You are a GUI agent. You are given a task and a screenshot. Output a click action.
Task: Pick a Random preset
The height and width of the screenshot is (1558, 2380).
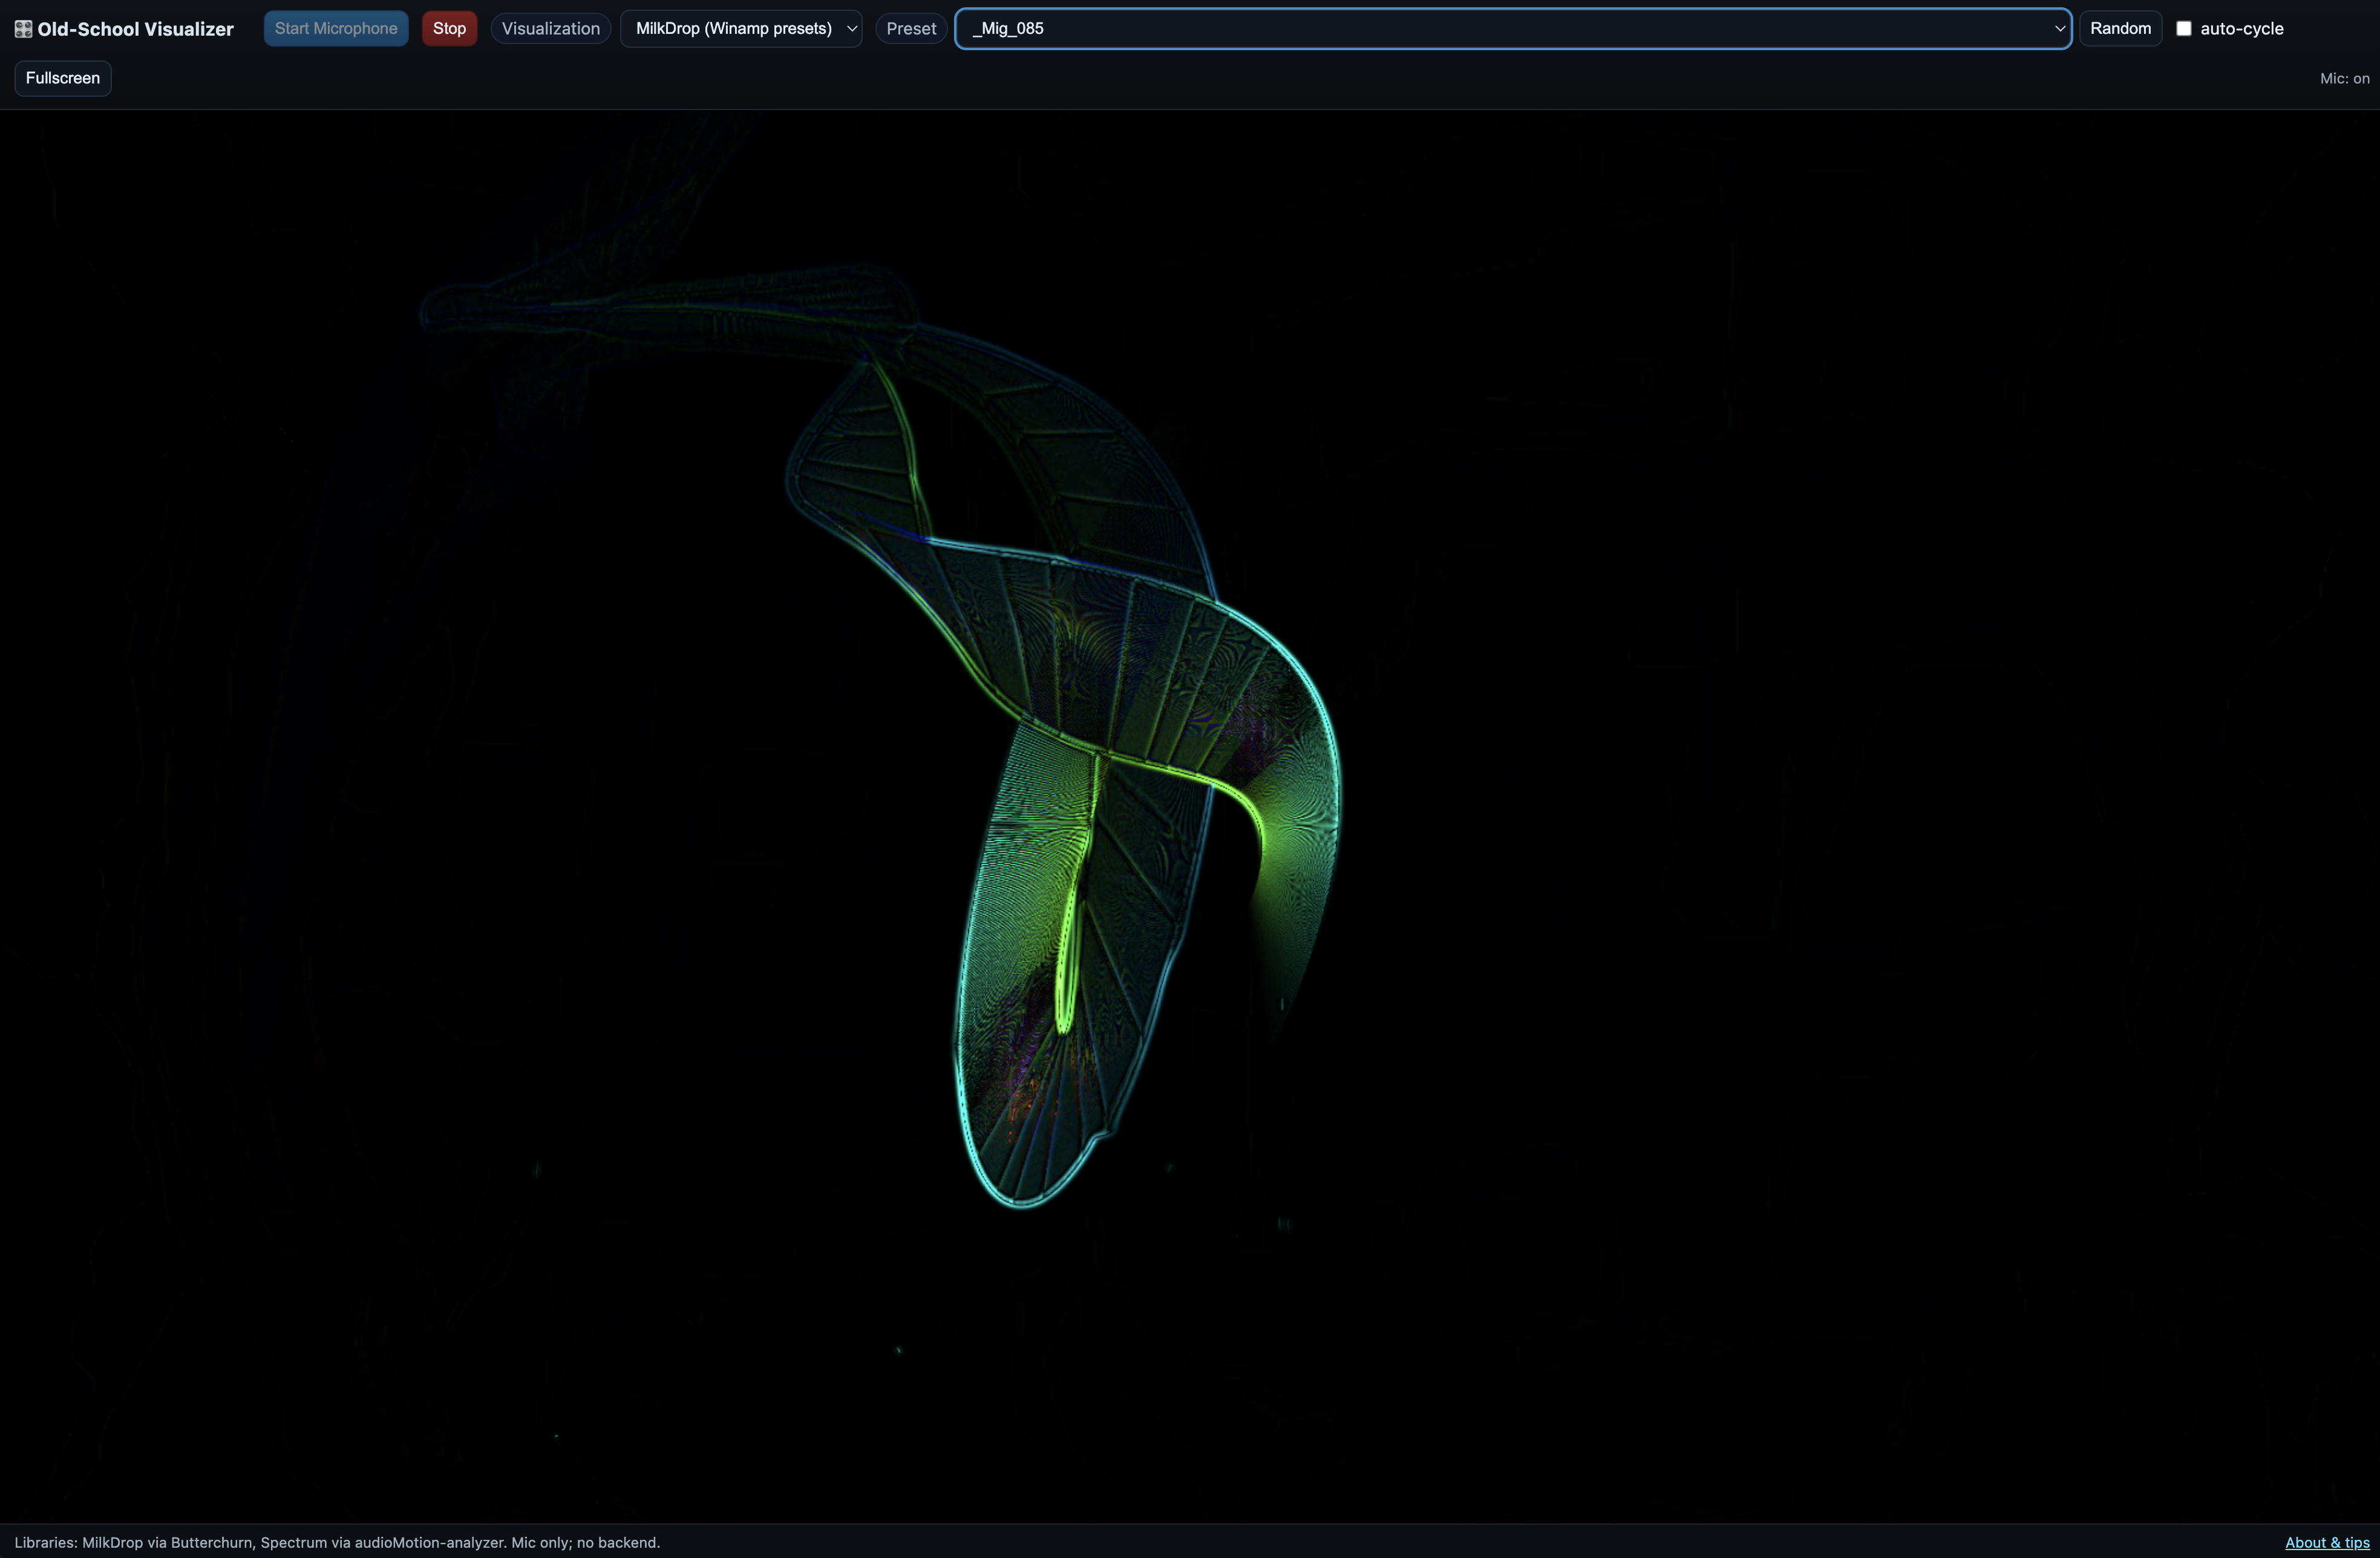coord(2120,28)
